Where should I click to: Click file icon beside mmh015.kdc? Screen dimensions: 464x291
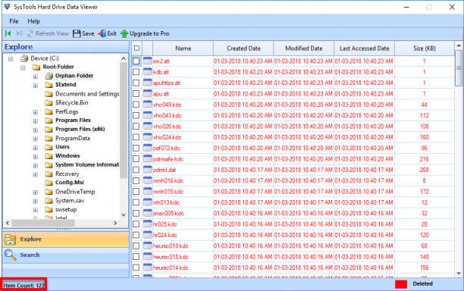coord(147,191)
